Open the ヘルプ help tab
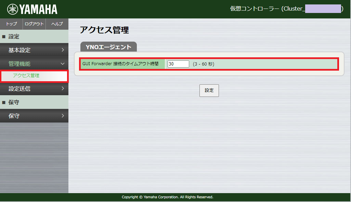The image size is (351, 202). tap(57, 24)
